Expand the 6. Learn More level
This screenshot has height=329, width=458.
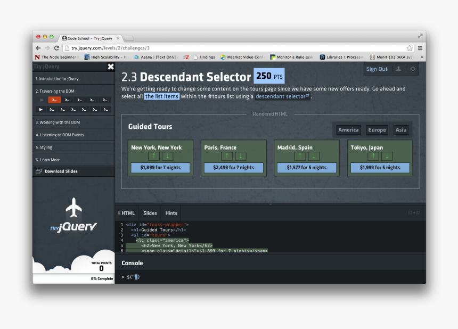pos(73,160)
